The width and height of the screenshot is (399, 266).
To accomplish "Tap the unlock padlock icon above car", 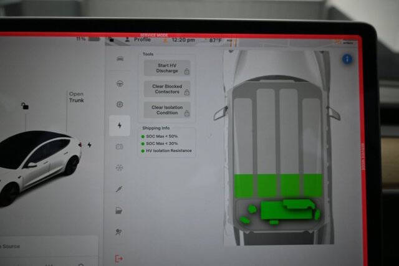I will click(25, 105).
